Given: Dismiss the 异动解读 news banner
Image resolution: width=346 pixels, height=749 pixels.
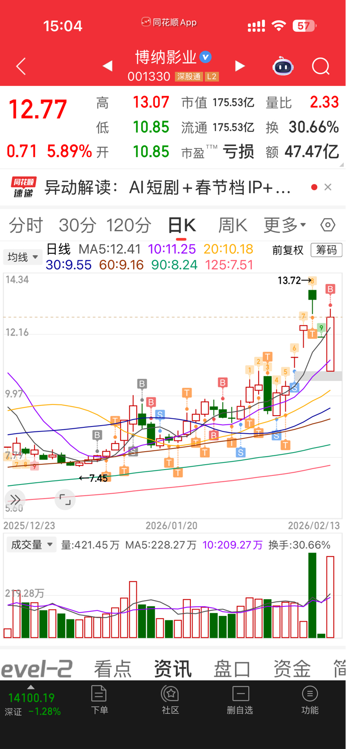Looking at the screenshot, I should [x=328, y=187].
